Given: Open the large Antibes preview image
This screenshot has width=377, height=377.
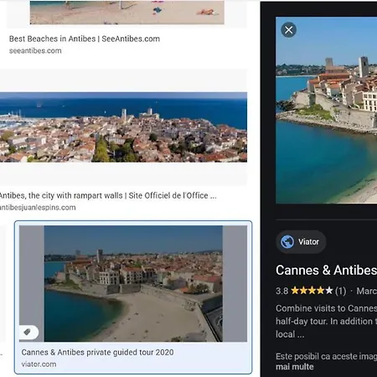Looking at the screenshot, I should coord(326,110).
